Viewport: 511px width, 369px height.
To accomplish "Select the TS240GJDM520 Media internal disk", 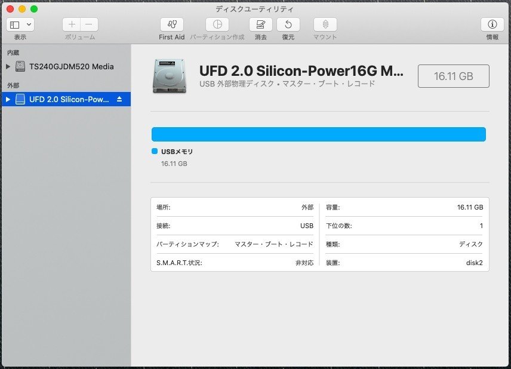I will click(x=66, y=66).
